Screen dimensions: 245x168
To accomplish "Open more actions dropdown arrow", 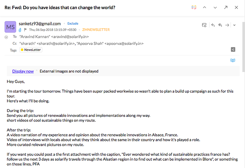I will click(234, 25).
